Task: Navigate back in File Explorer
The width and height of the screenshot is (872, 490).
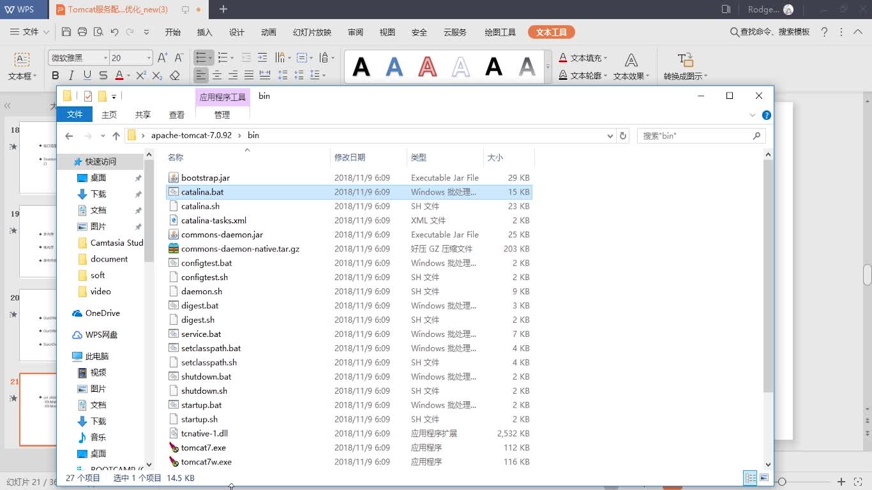Action: click(x=69, y=135)
